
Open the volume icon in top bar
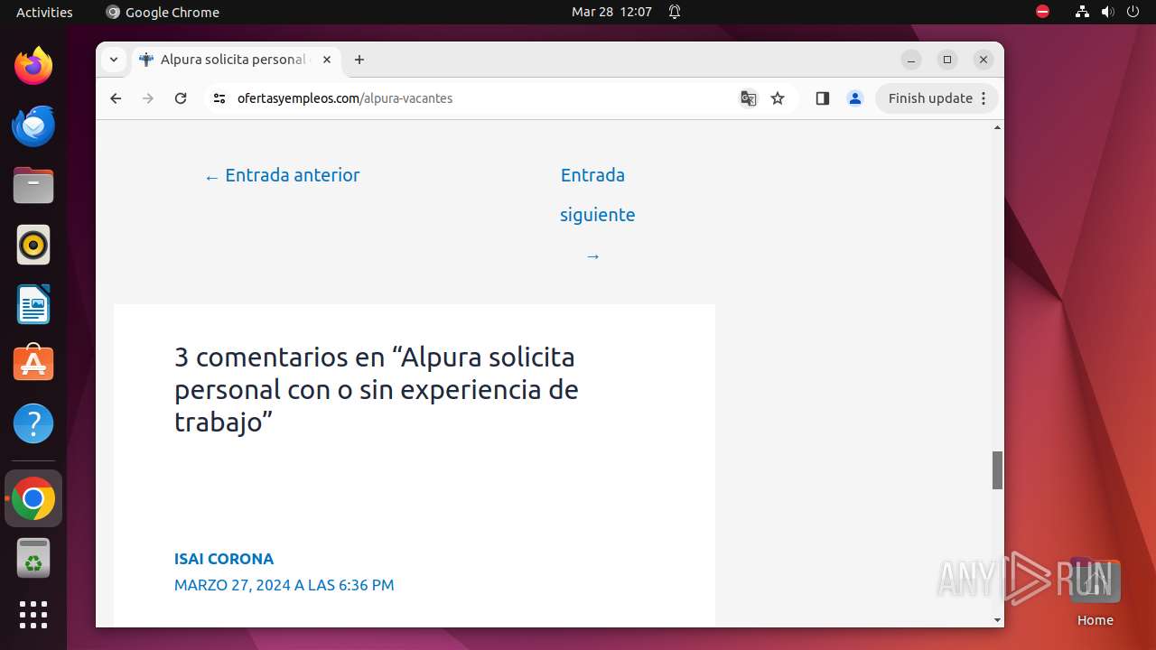click(1107, 12)
